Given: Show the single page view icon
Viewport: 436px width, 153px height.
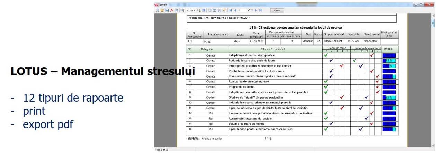Looking at the screenshot, I should pyautogui.click(x=210, y=10).
